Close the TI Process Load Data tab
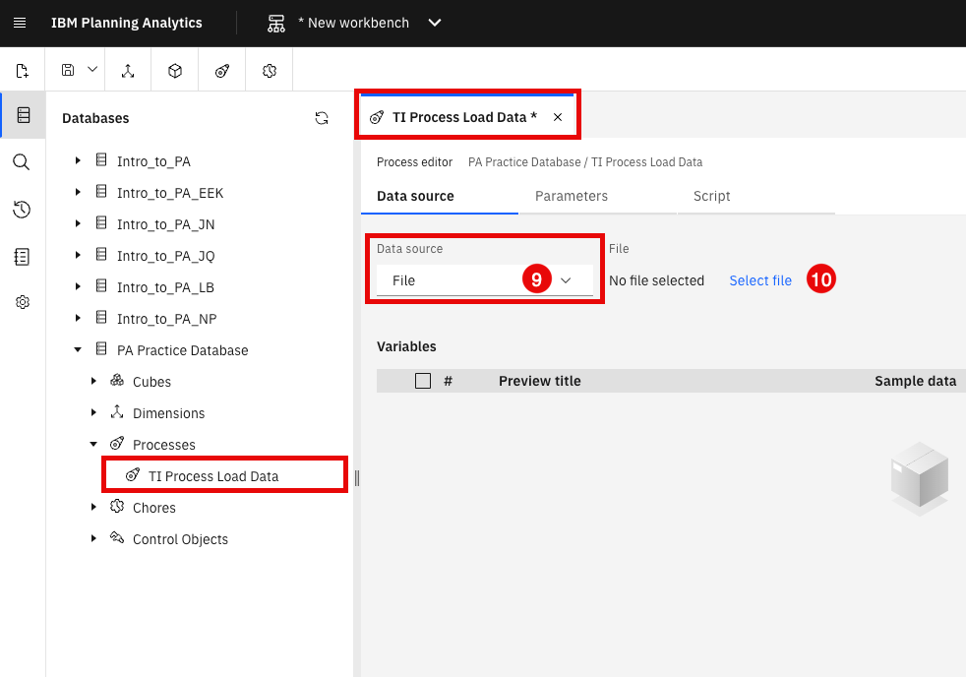Screen dimensions: 966x677 [558, 117]
